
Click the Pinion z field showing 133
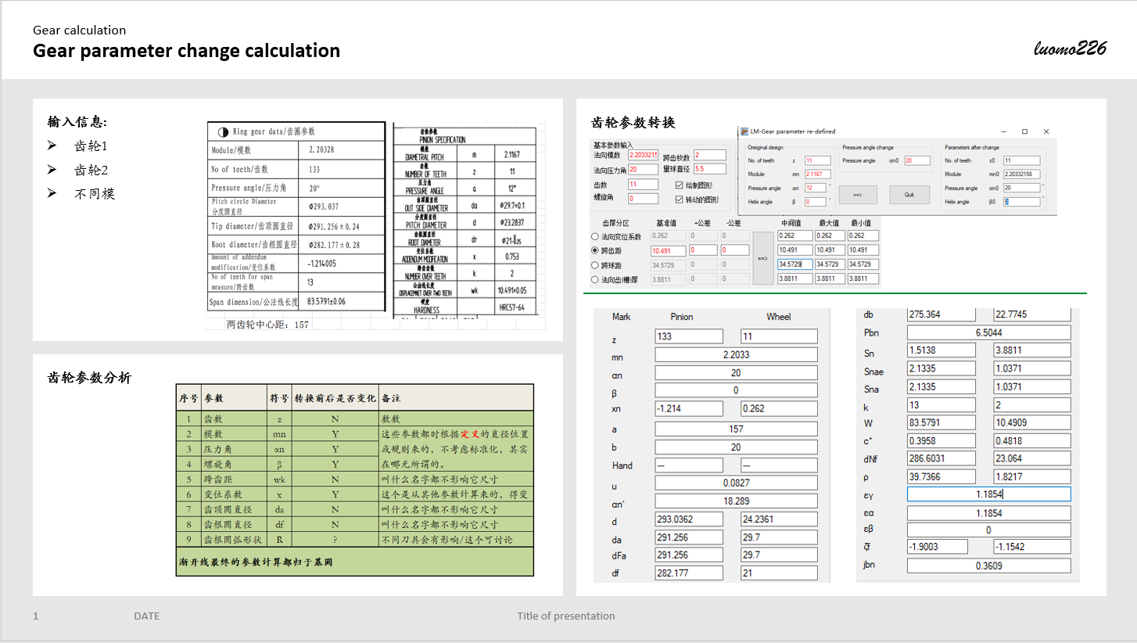tap(689, 336)
